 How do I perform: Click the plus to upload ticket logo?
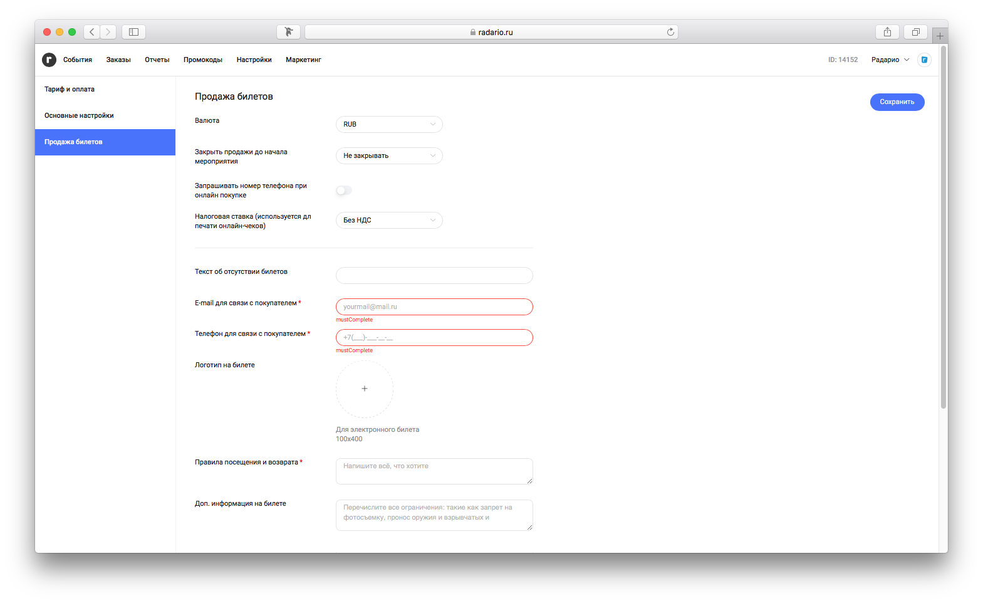365,389
